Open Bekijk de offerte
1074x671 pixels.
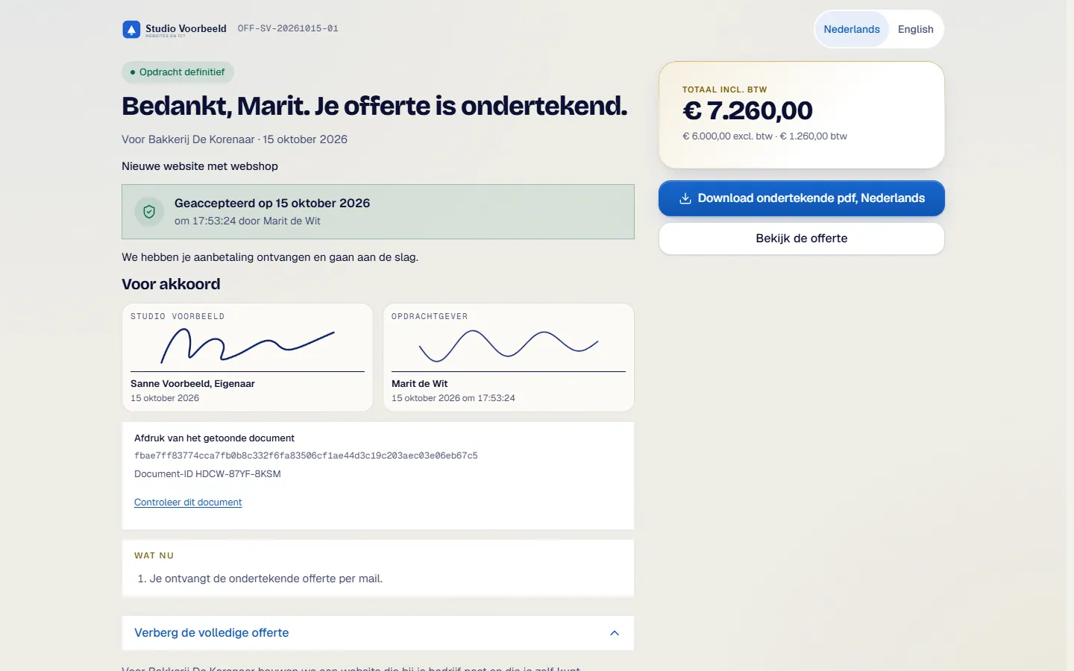pyautogui.click(x=802, y=239)
